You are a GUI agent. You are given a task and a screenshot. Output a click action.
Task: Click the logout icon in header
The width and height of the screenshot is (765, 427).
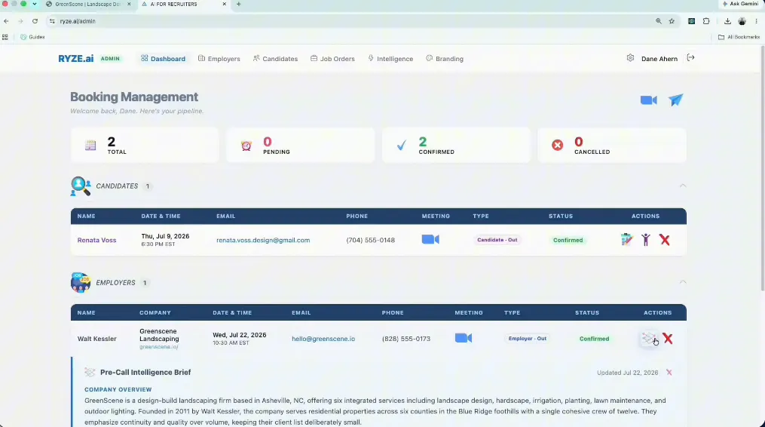[x=690, y=57]
